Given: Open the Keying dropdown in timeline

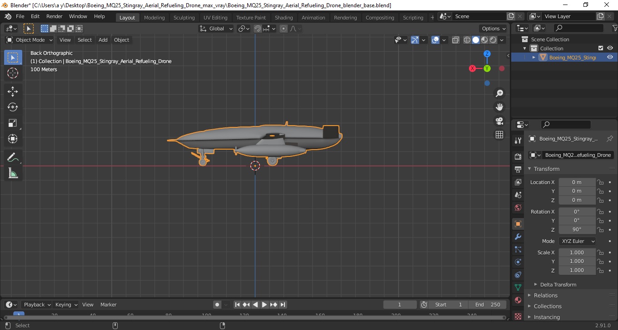Looking at the screenshot, I should tap(66, 305).
